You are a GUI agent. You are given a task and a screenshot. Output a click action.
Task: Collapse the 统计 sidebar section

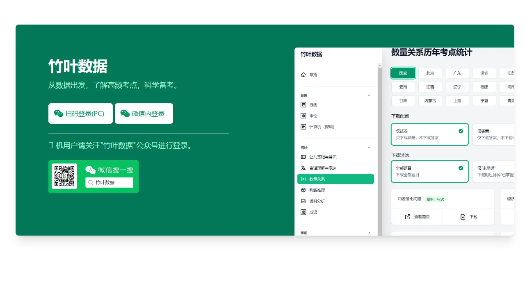click(x=369, y=147)
